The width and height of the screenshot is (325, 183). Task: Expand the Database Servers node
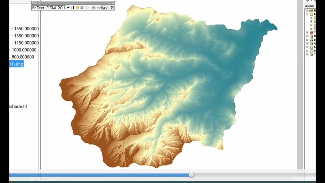pyautogui.click(x=307, y=36)
